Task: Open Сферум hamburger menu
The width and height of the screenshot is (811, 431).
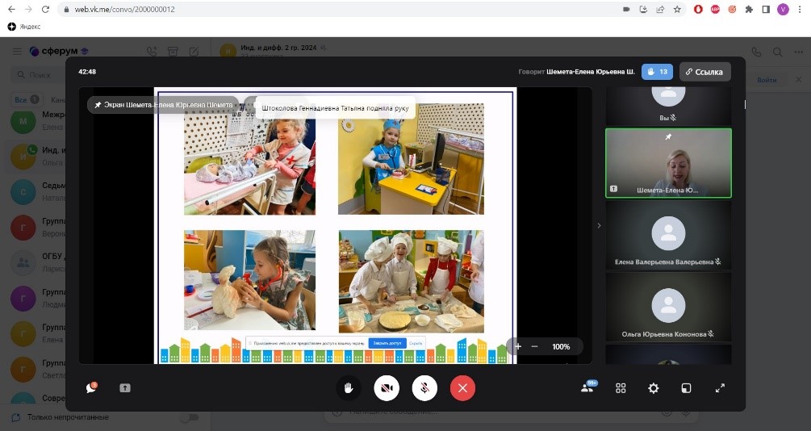Action: [17, 51]
